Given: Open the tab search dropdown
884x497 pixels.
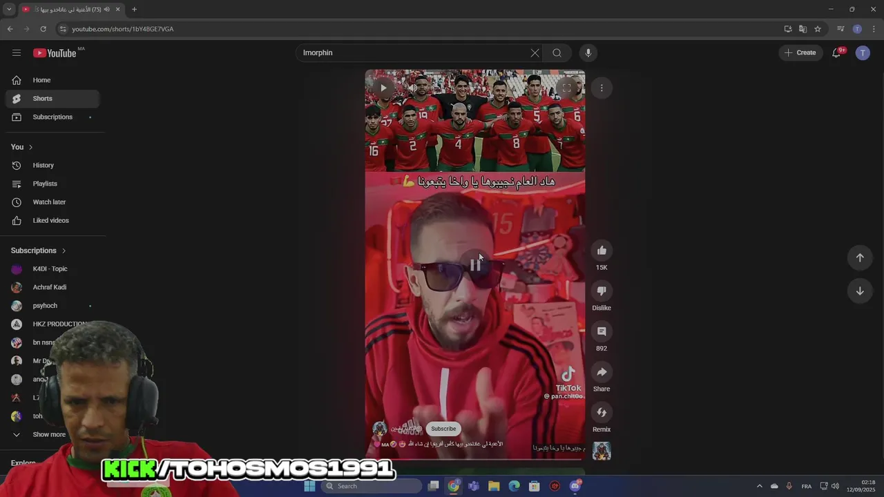Looking at the screenshot, I should (x=9, y=9).
